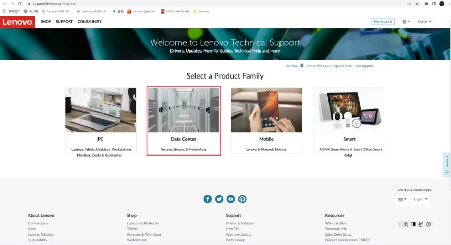Click the IME punctuation mode icon
The height and width of the screenshot is (245, 451).
421,224
